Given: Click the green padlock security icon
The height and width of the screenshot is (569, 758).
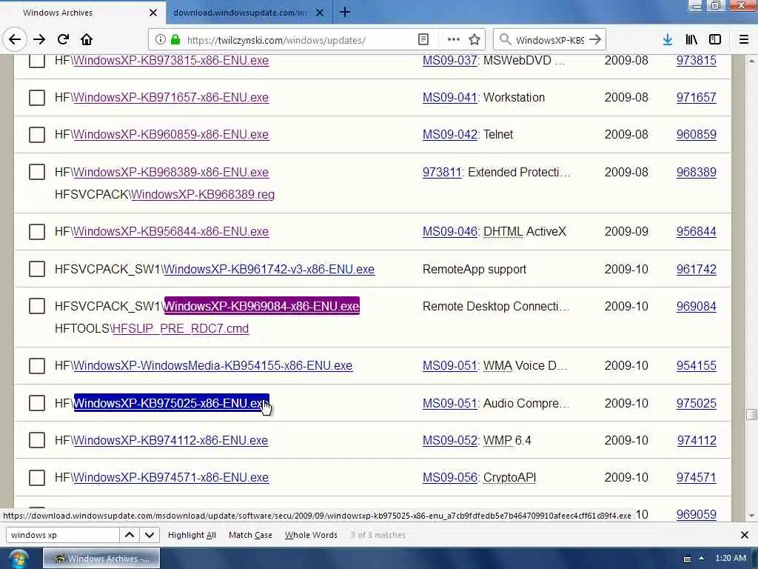Looking at the screenshot, I should 175,40.
